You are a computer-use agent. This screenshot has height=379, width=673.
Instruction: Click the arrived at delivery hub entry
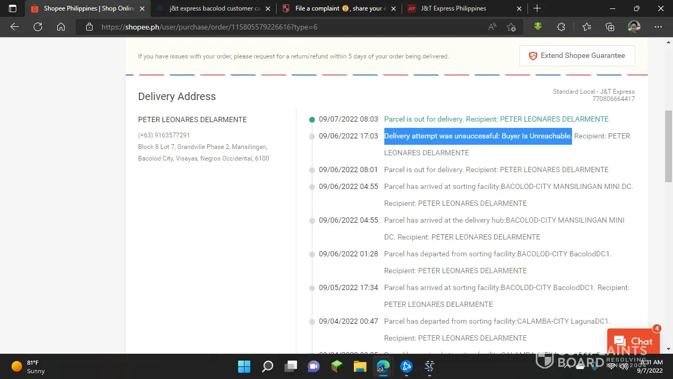(x=504, y=228)
